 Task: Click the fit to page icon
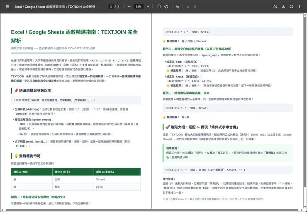159,7
